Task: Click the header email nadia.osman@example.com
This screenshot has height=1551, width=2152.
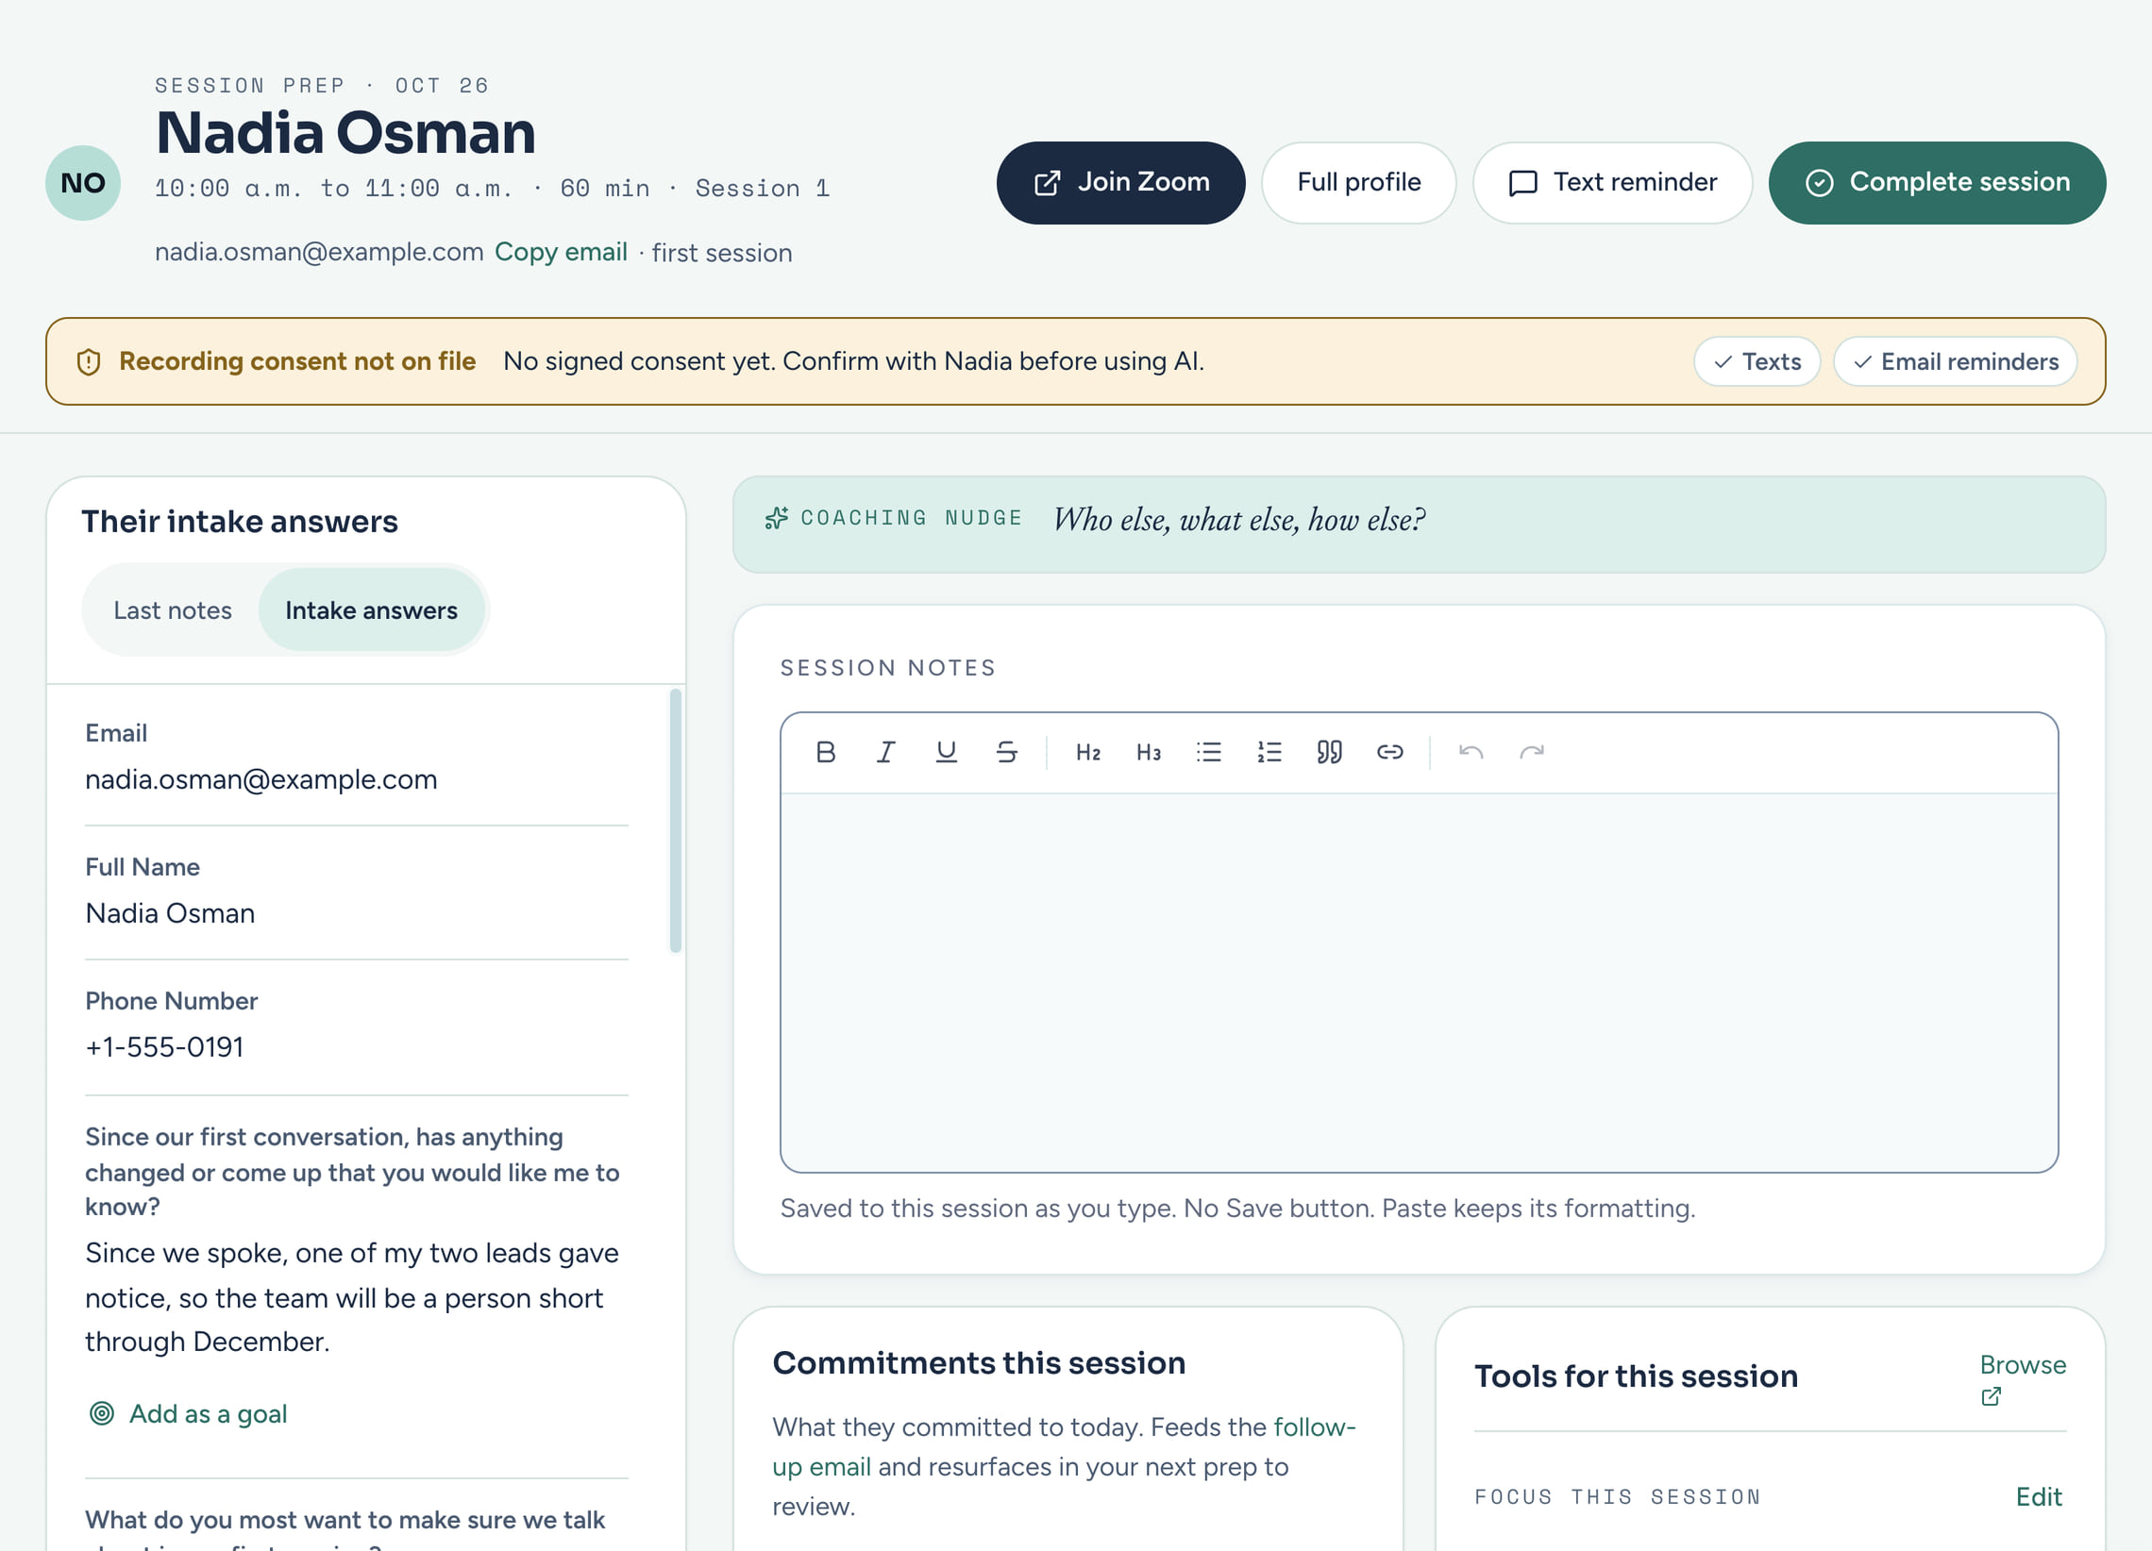Action: coord(319,252)
